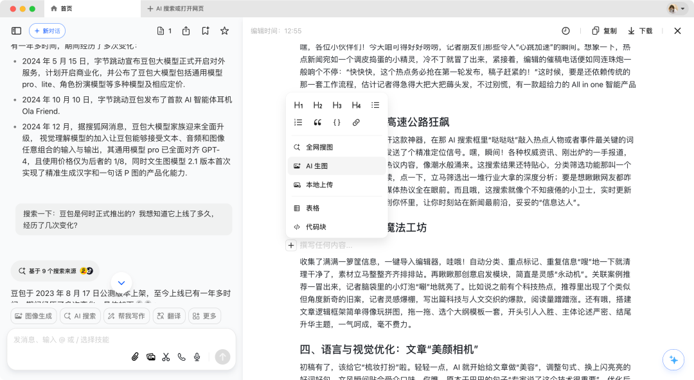Start a voice call with the phone icon
Viewport: 694px width, 380px height.
pyautogui.click(x=181, y=357)
